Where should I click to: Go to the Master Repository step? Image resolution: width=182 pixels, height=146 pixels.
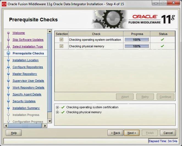[x=25, y=74]
